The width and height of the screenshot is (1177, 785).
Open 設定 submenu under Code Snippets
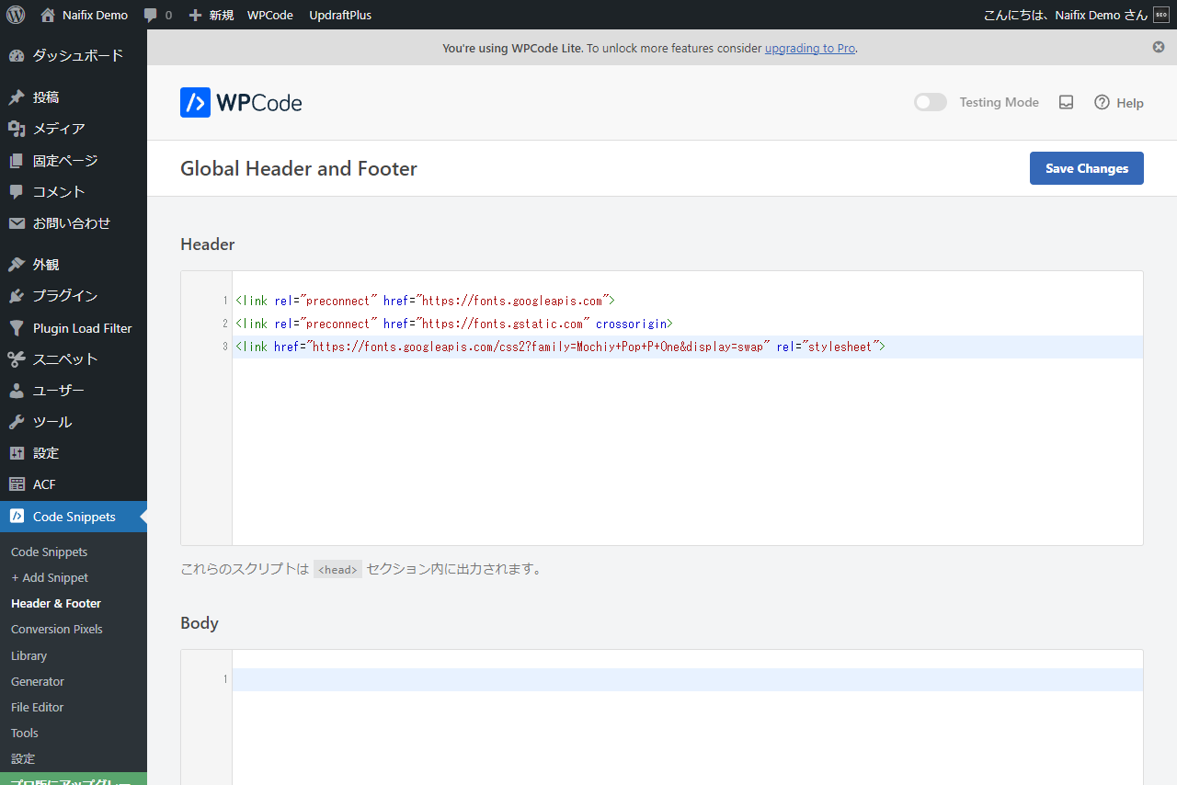point(23,758)
